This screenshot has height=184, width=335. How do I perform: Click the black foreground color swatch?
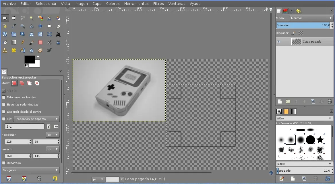30,60
